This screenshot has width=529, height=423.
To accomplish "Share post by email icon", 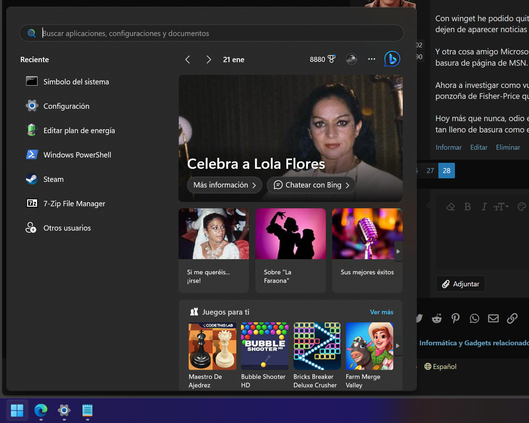I will pos(493,318).
